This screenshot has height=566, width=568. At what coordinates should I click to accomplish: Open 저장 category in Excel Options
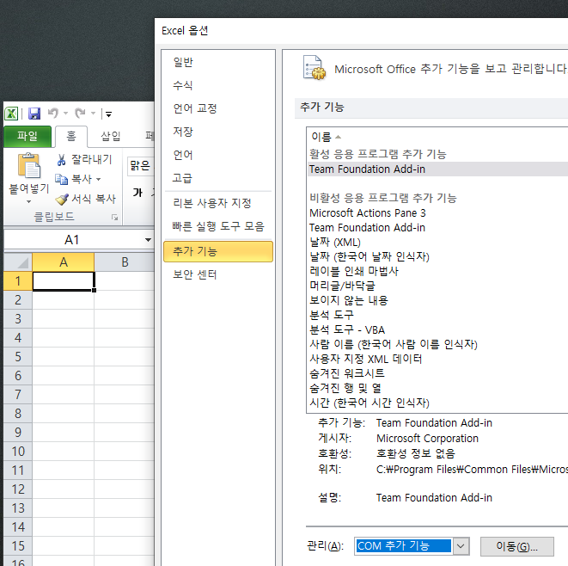point(218,132)
